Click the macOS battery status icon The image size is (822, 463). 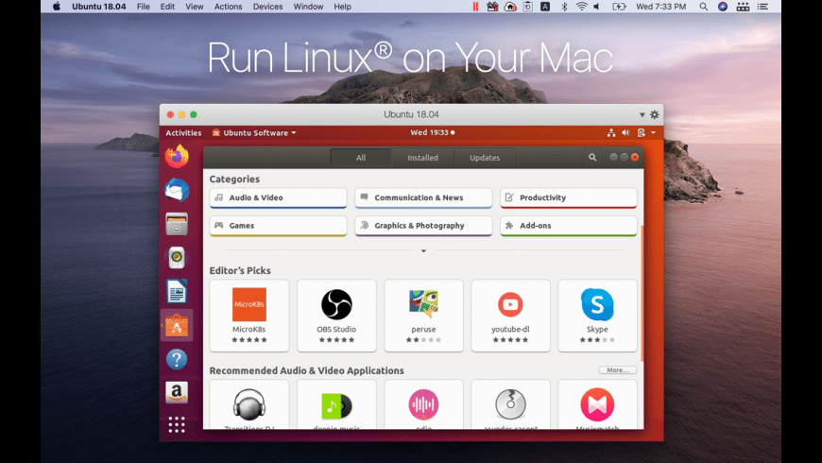pos(619,7)
